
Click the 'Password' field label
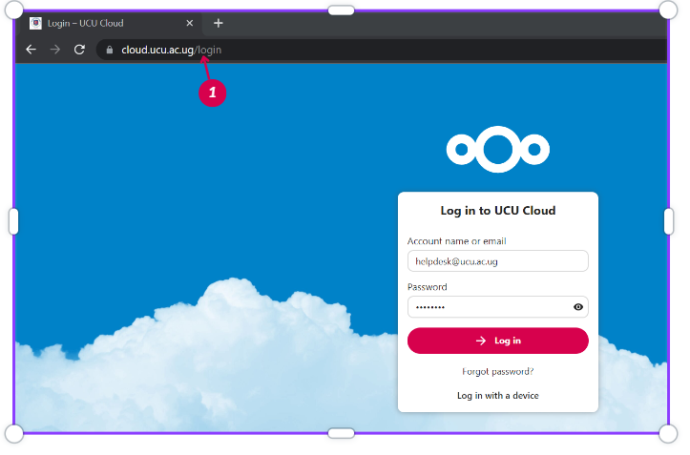coord(427,287)
